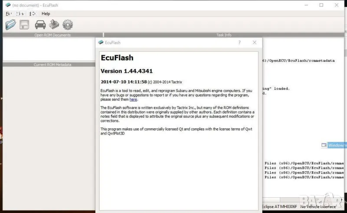
Task: Click the Open ROM Documents panel header
Action: pos(52,35)
